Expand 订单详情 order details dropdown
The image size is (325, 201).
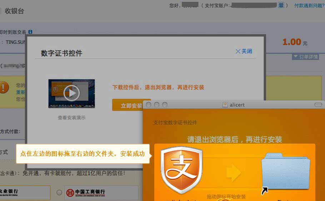[x=305, y=56]
